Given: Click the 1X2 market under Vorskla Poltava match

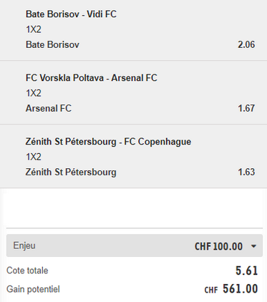Looking at the screenshot, I should click(x=34, y=93).
